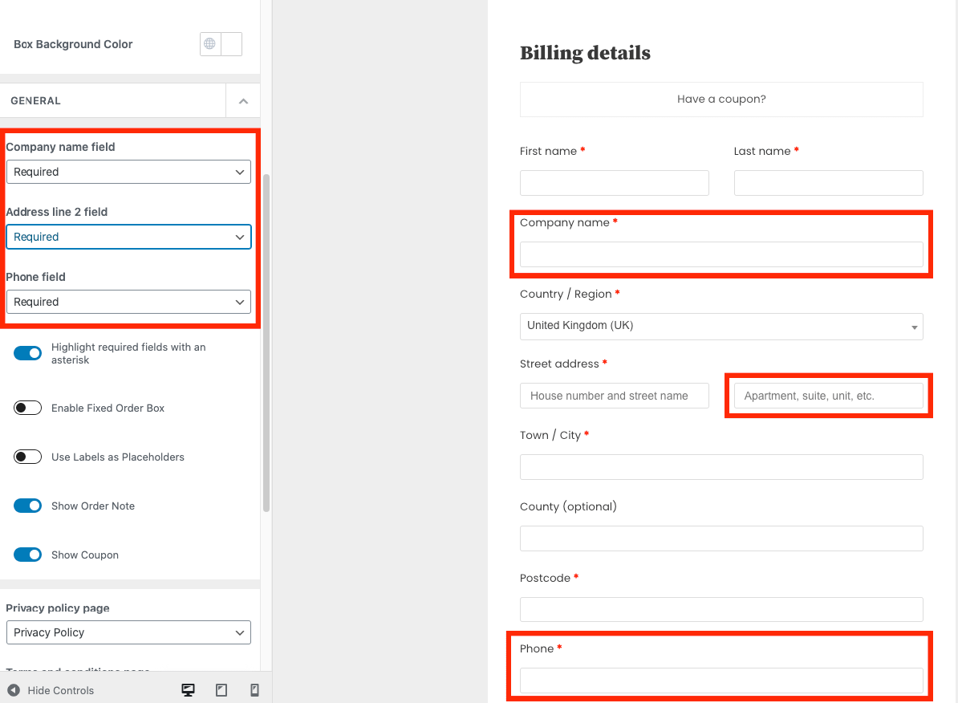Screen dimensions: 958x703
Task: Switch to desktop preview icon
Action: [x=189, y=690]
